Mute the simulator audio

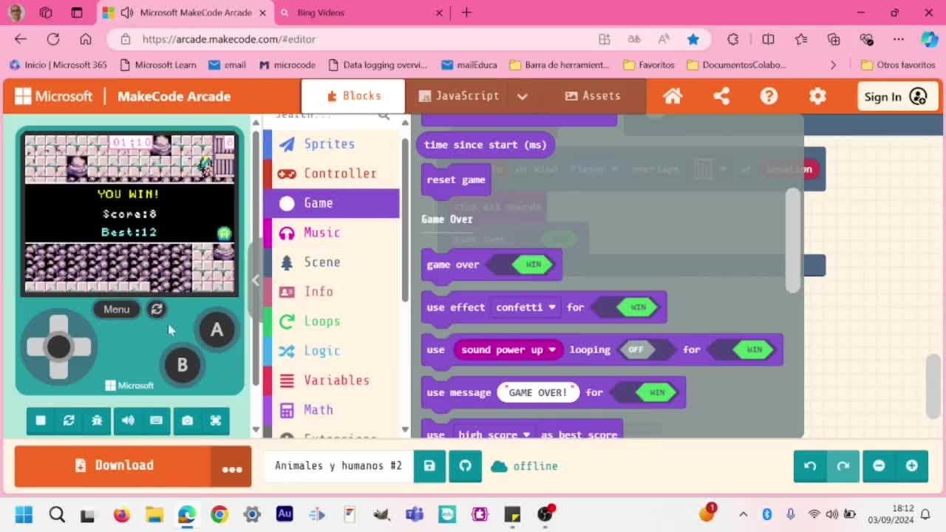tap(128, 420)
